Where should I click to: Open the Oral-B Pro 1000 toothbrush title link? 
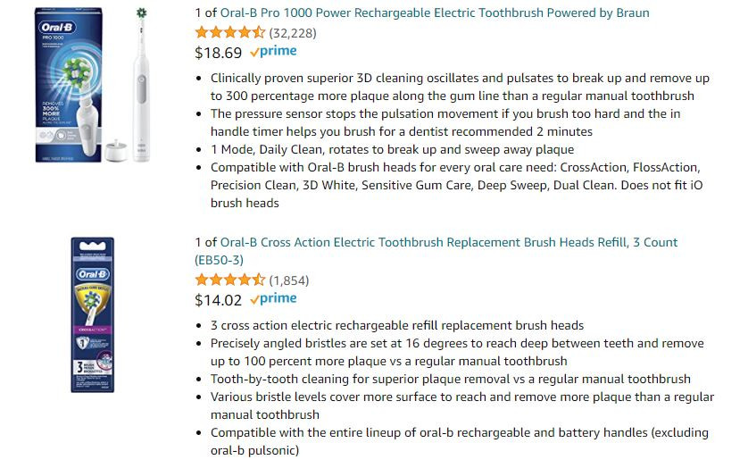point(434,13)
